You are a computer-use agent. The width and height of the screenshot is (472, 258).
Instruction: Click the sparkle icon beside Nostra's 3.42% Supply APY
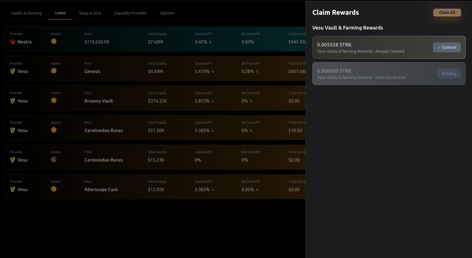[x=210, y=42]
